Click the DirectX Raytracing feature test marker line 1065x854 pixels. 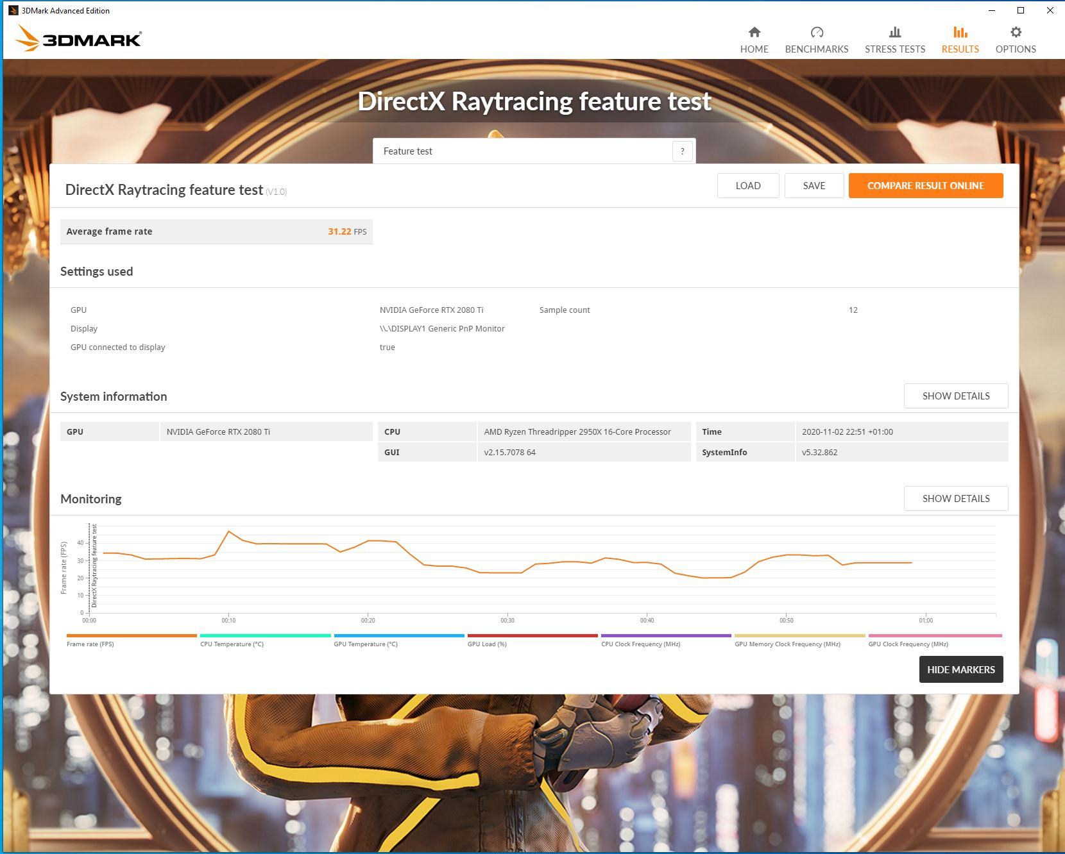pos(89,567)
